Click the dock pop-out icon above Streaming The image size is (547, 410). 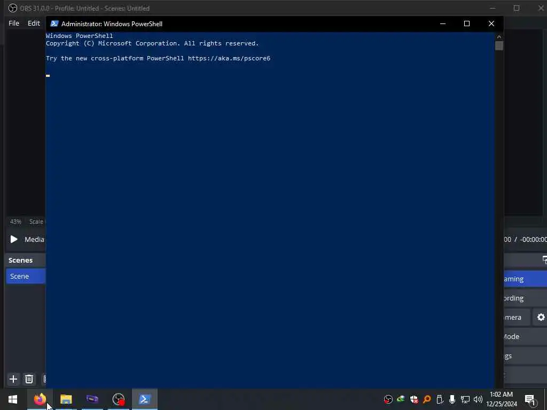tap(544, 260)
